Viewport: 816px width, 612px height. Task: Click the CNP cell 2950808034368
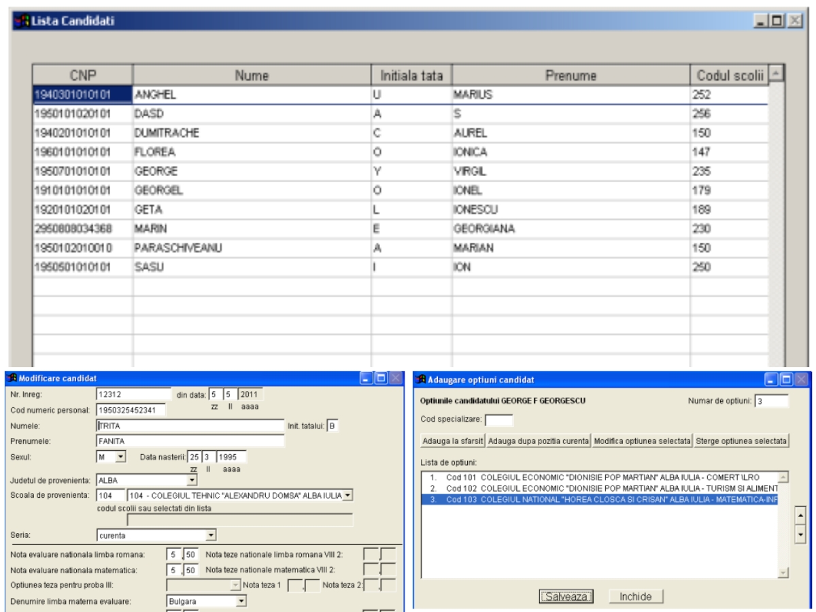(82, 229)
